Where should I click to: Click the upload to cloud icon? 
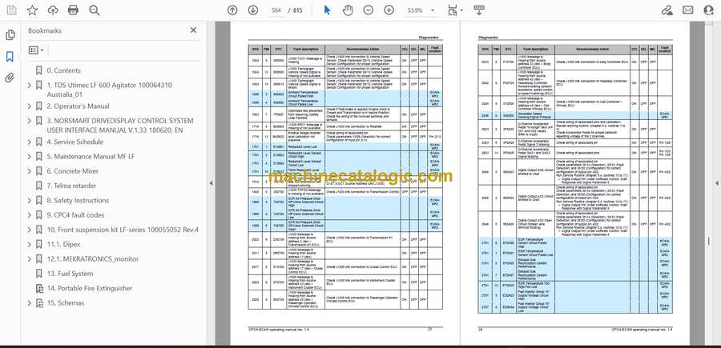pos(53,10)
